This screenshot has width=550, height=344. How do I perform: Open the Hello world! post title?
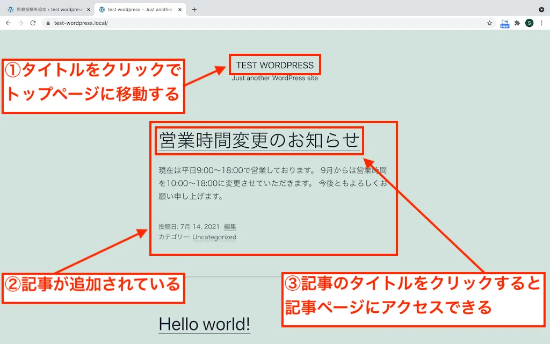tap(205, 324)
